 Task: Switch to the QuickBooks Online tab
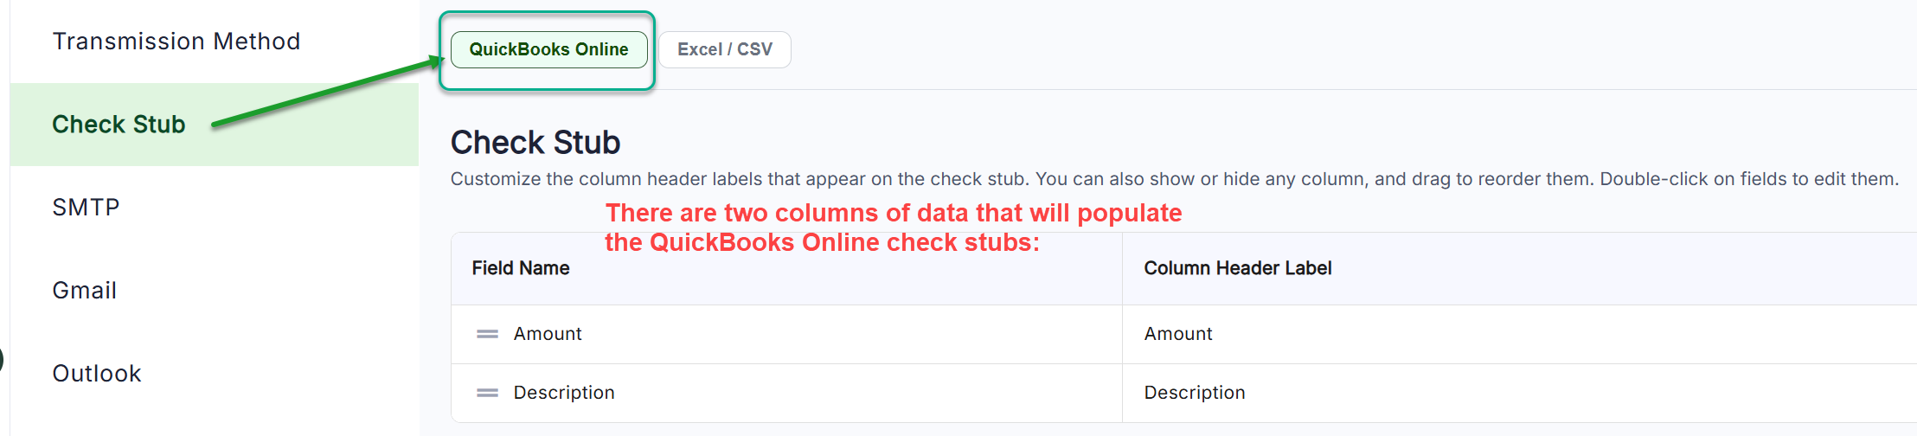click(548, 49)
